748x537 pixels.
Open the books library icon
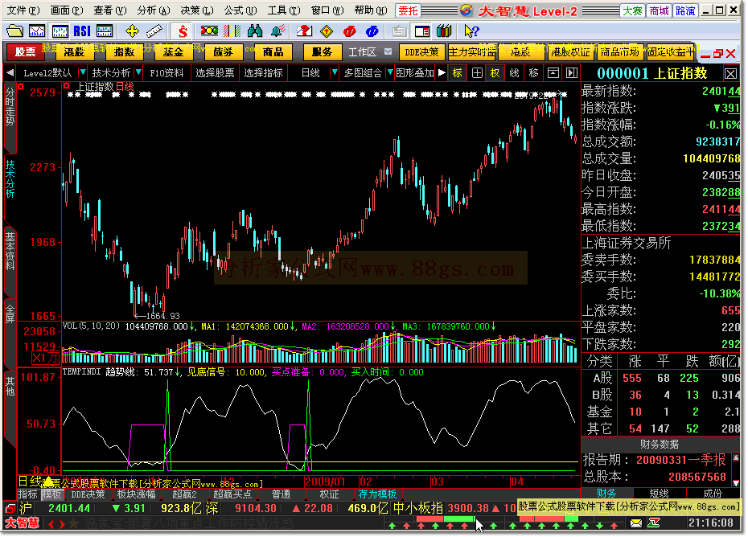pos(444,31)
